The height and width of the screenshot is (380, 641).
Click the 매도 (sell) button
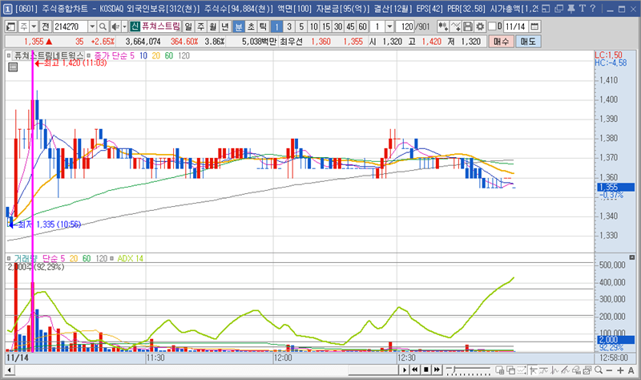(x=526, y=41)
